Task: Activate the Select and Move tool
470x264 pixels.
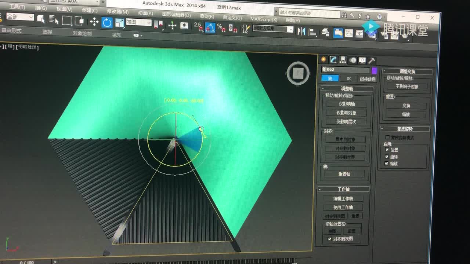Action: (94, 22)
